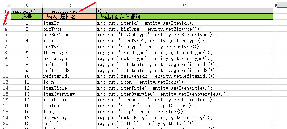Select the itemDetail attribute cell
Screen dimensions: 287x129
pos(70,100)
